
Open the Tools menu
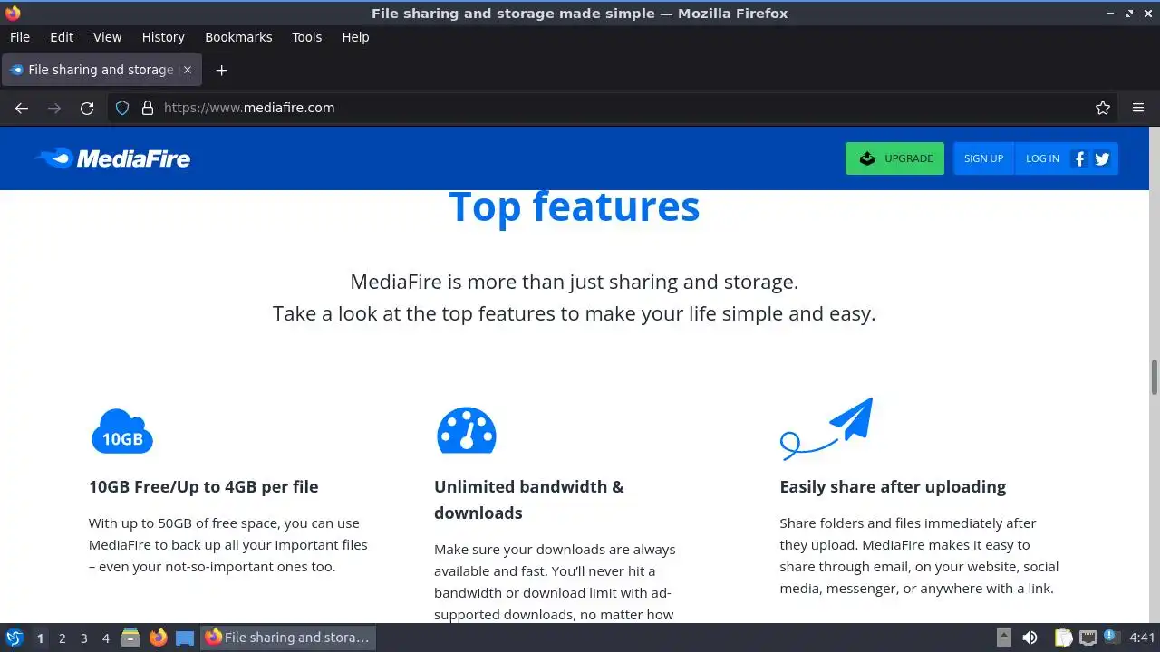pyautogui.click(x=307, y=37)
